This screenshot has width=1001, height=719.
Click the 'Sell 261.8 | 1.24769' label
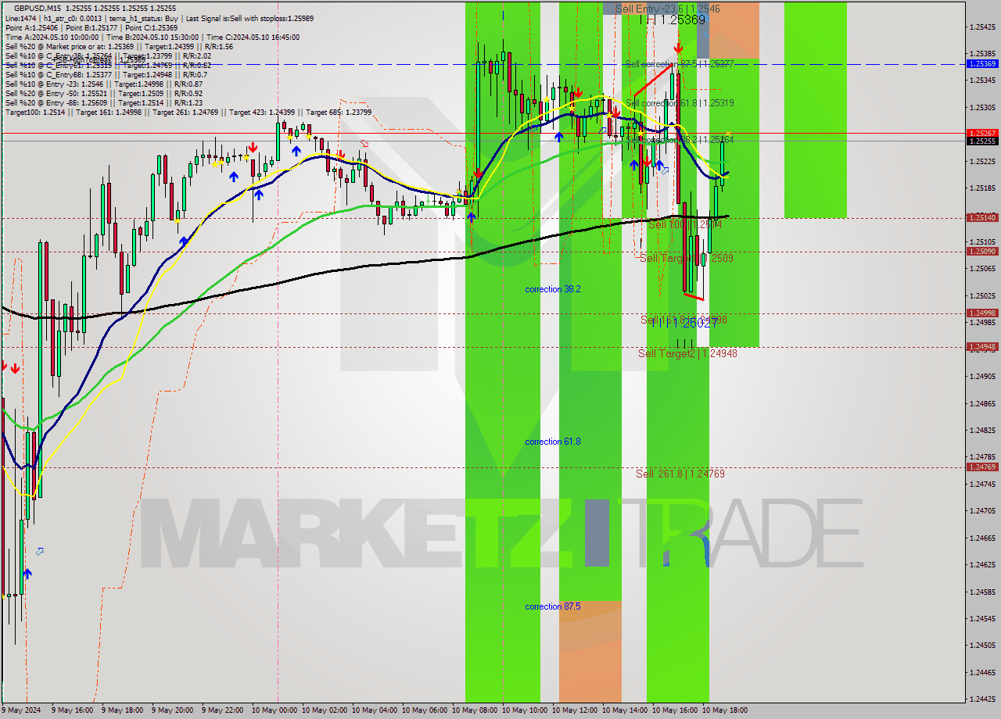coord(680,474)
